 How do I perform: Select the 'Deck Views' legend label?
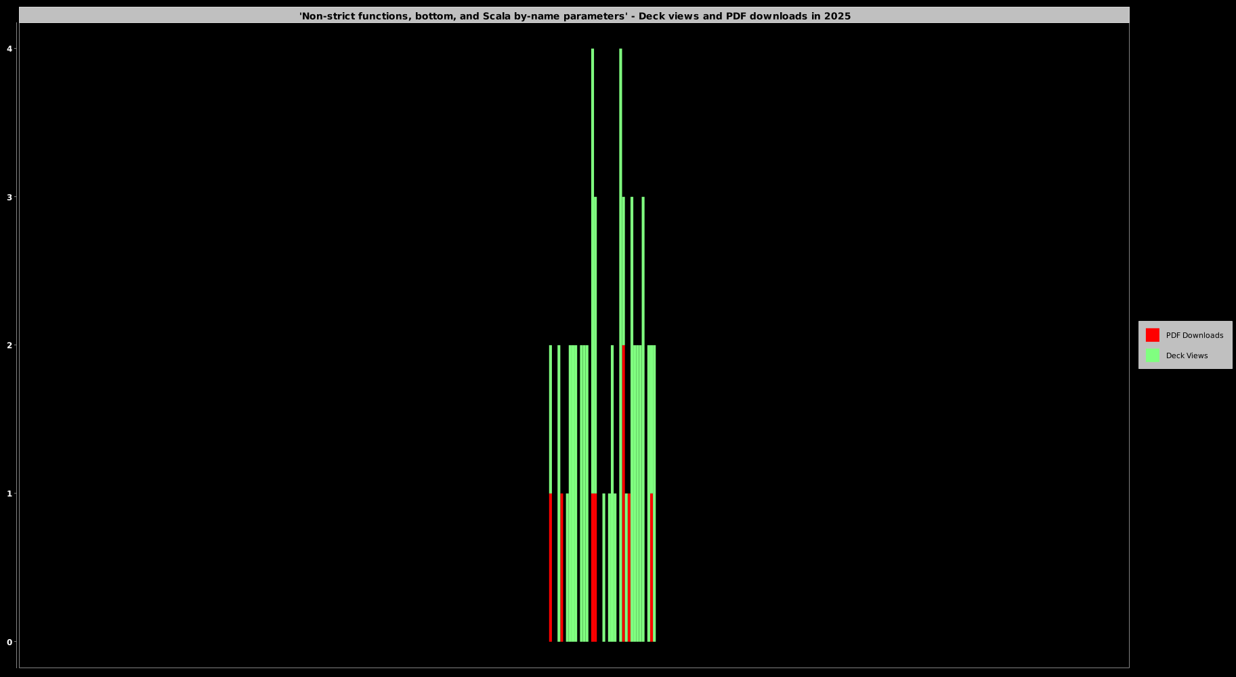coord(1187,355)
